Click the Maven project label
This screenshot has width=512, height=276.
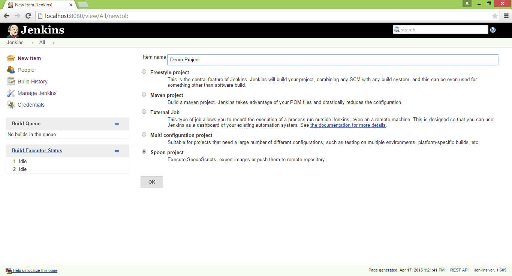(x=167, y=95)
